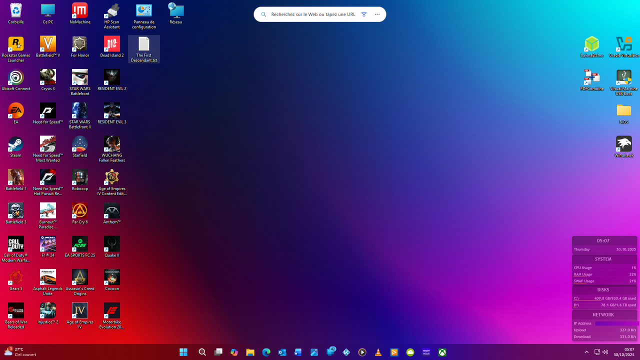Image resolution: width=640 pixels, height=360 pixels.
Task: Select the For Honor shortcut
Action: pyautogui.click(x=80, y=47)
